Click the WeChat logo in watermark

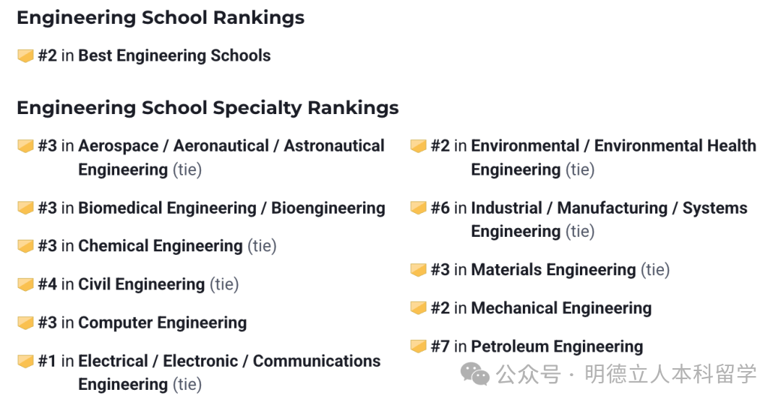pos(474,374)
